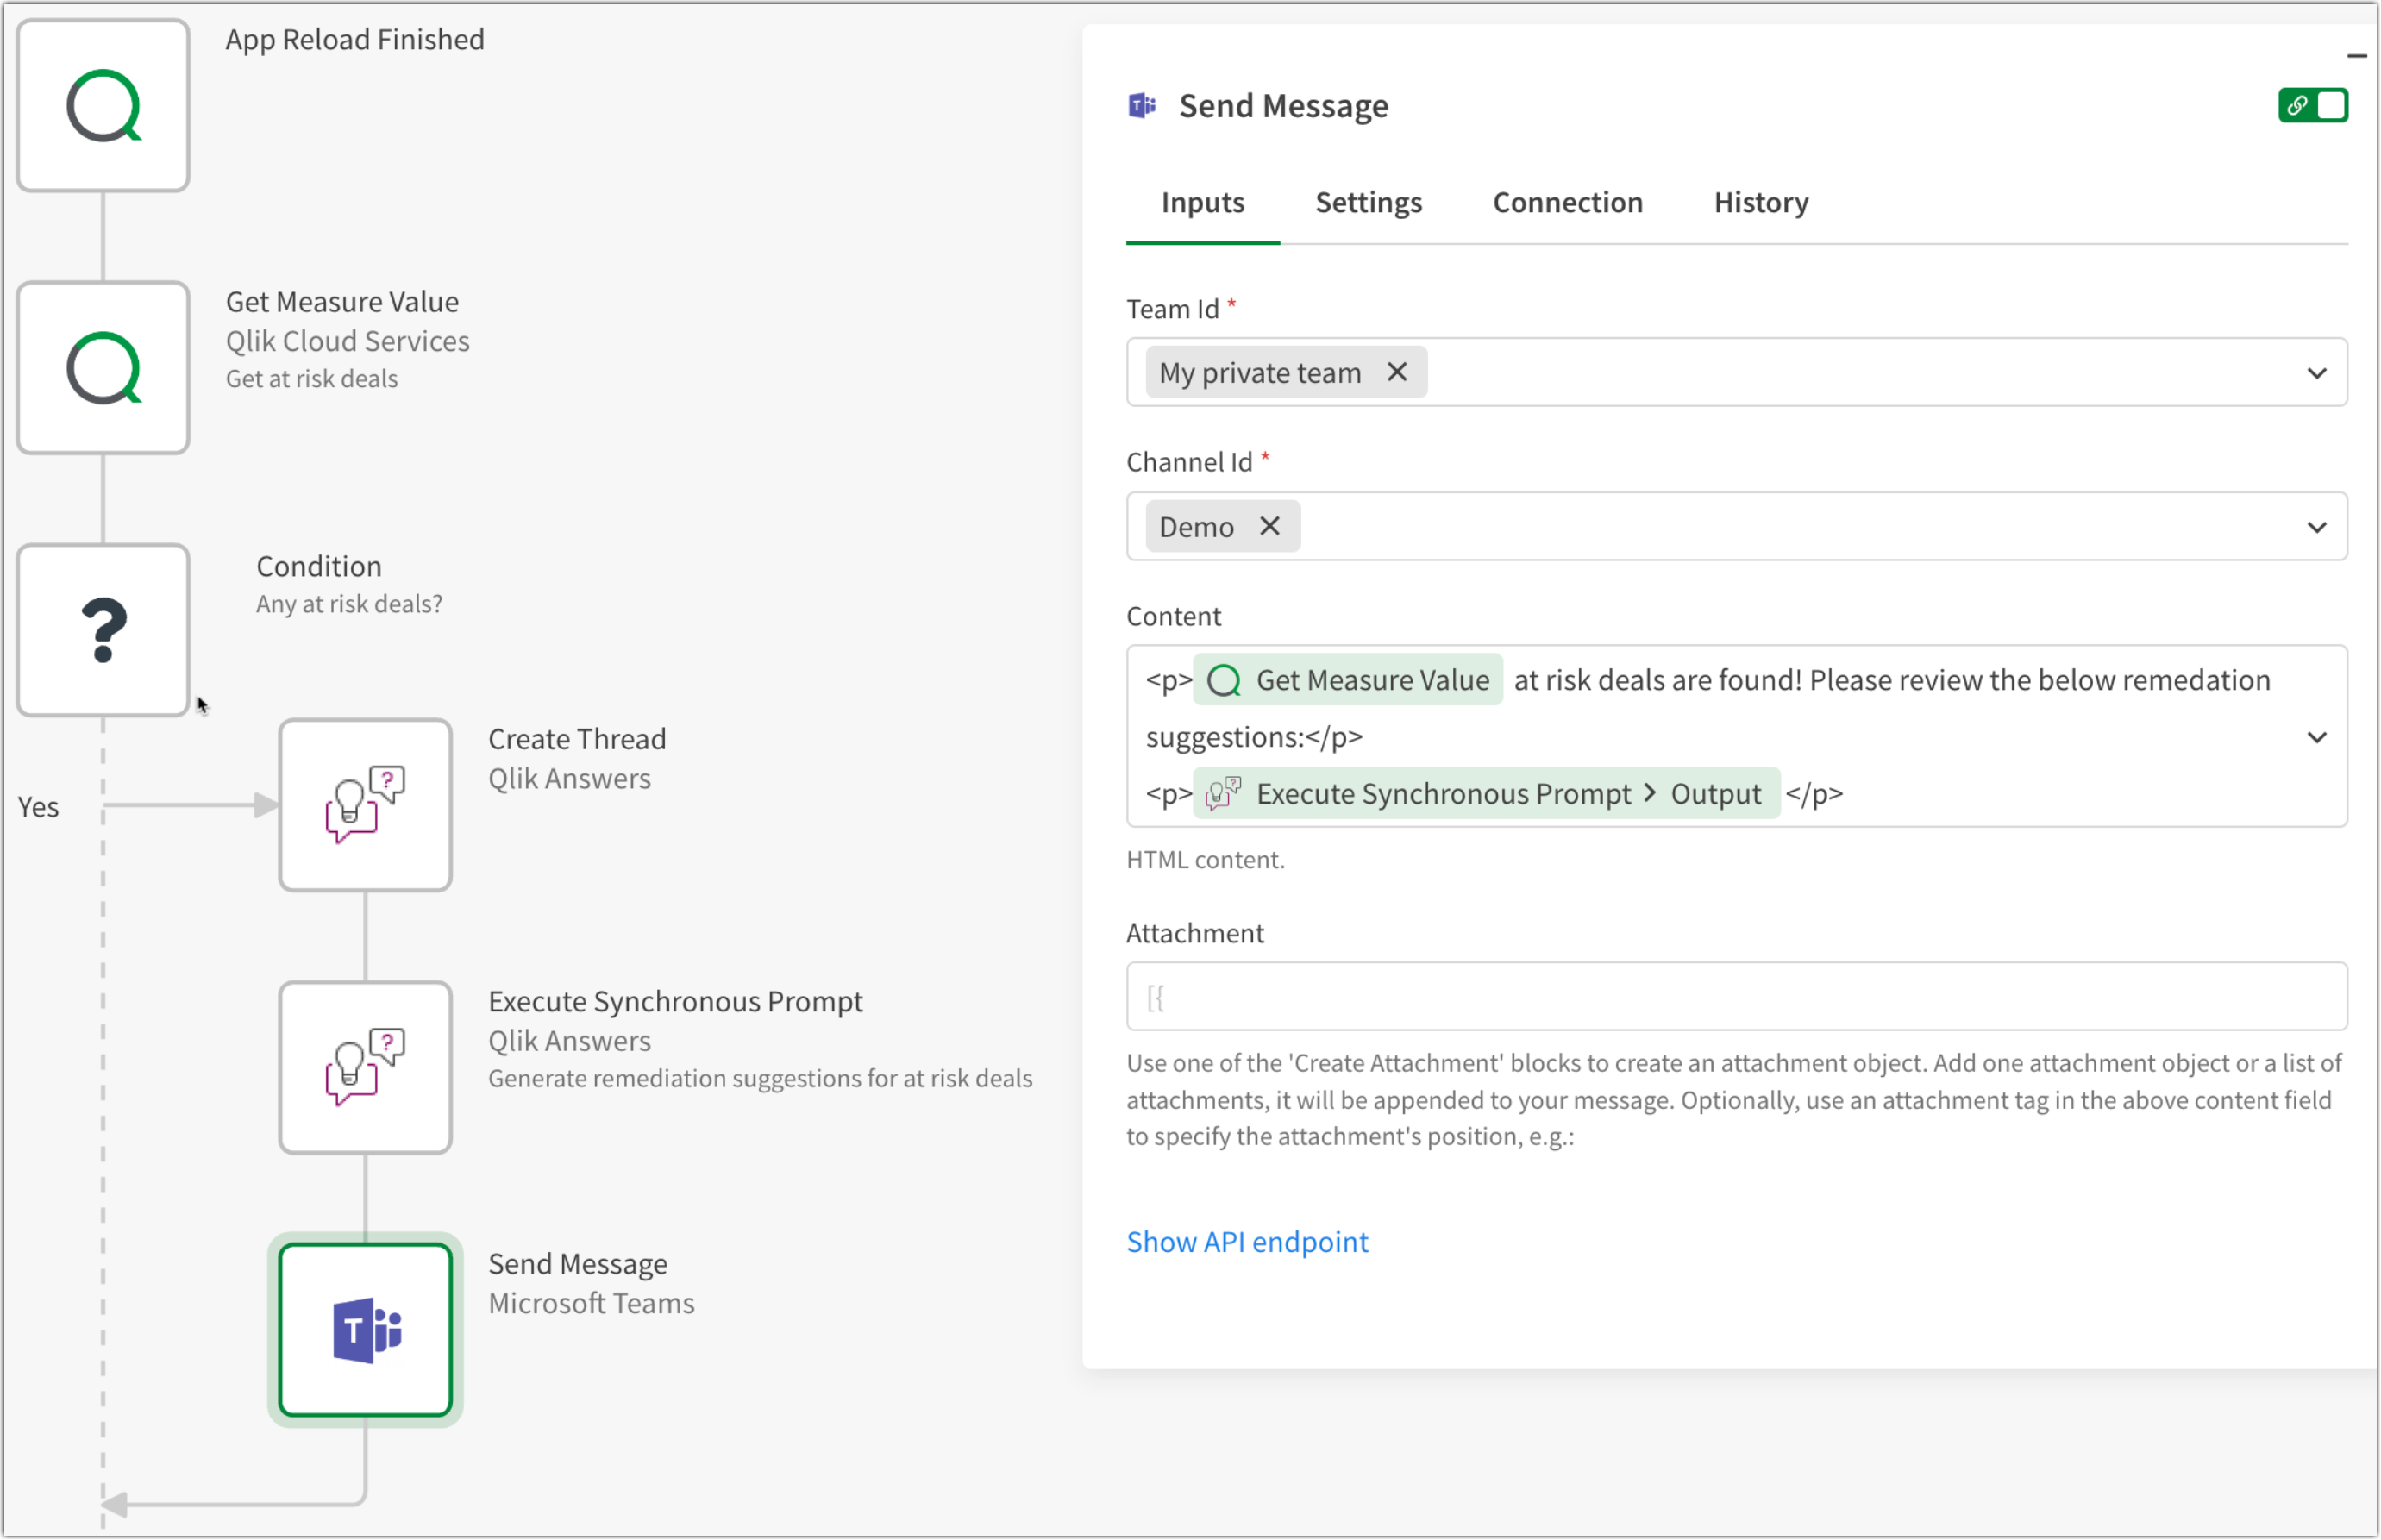Remove the Demo channel chip

point(1270,526)
